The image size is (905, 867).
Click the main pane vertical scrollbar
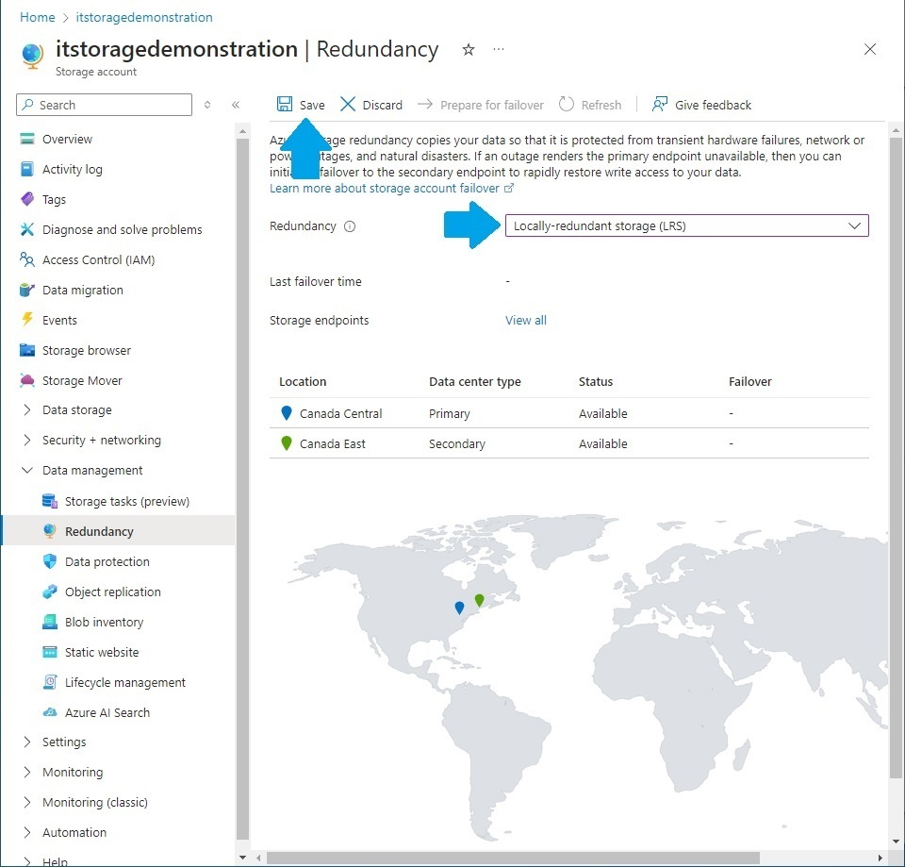pyautogui.click(x=896, y=457)
